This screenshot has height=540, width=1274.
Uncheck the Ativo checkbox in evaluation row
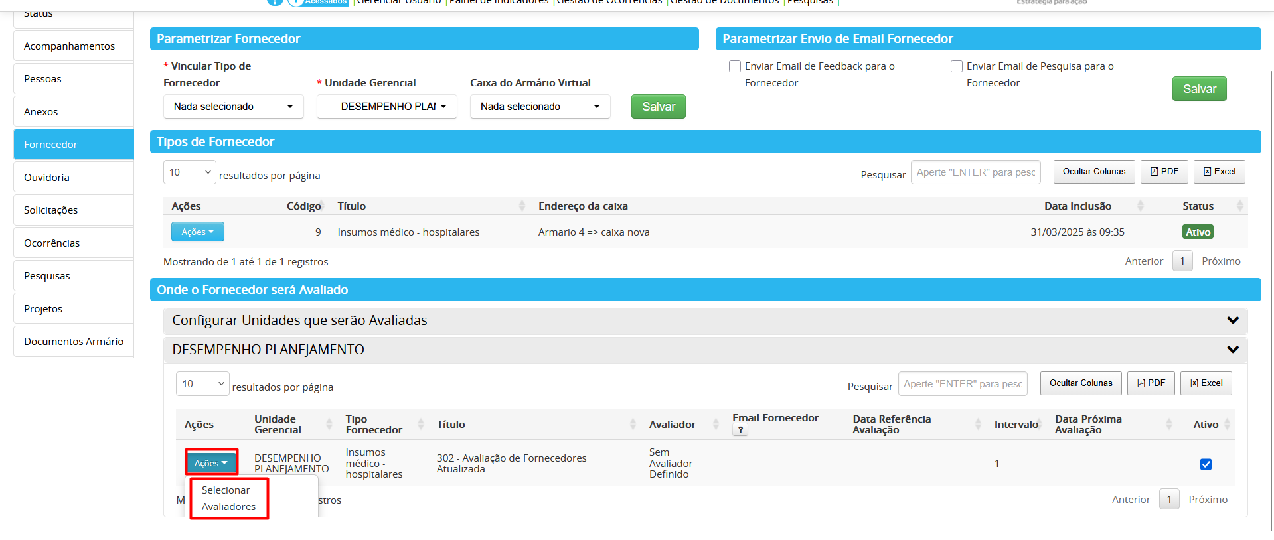click(1206, 464)
